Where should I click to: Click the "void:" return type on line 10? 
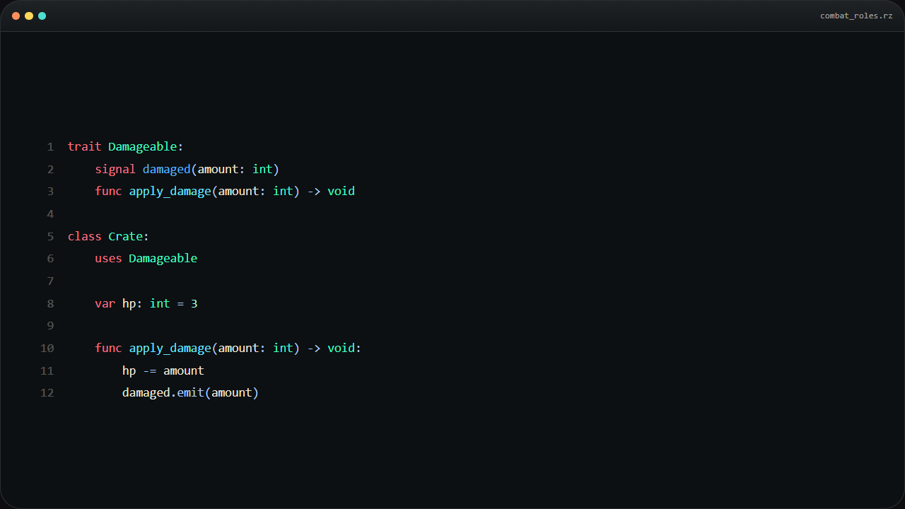pos(344,348)
